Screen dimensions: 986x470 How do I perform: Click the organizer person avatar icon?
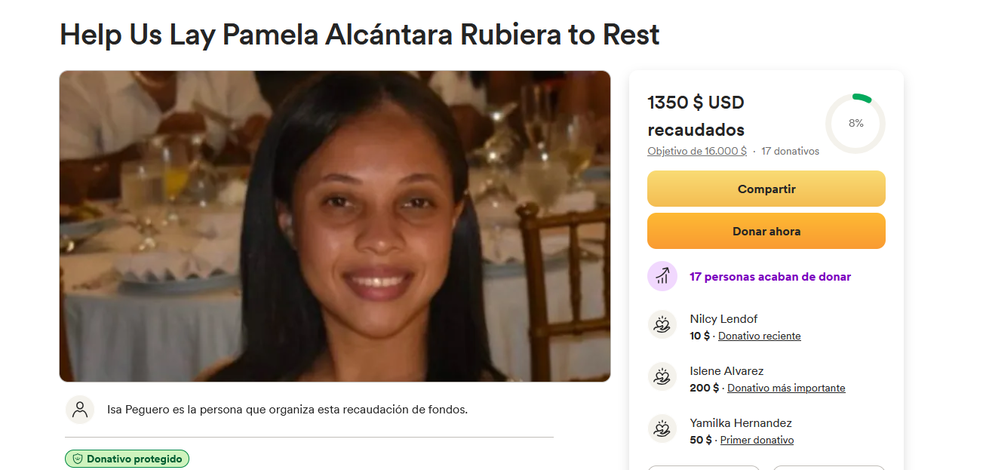79,410
